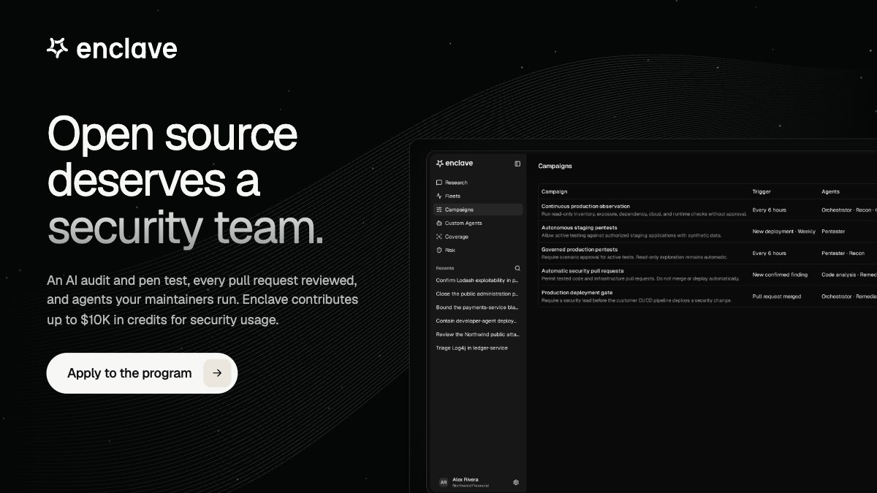Click the Enclave star logo in the banner
Screen dimensions: 877x493
[x=57, y=48]
